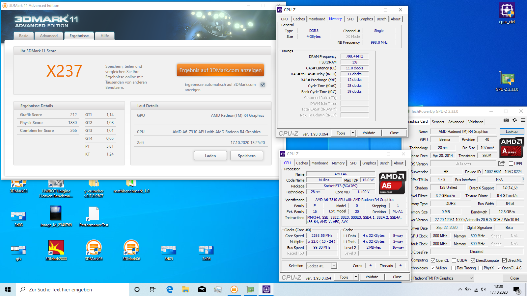Open the cpuz_x64 desktop shortcut
527x296 pixels.
(x=507, y=13)
